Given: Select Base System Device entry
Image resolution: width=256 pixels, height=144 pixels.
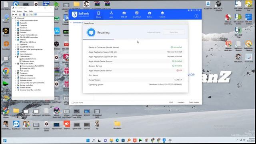Looking at the screenshot, I should (29, 59).
